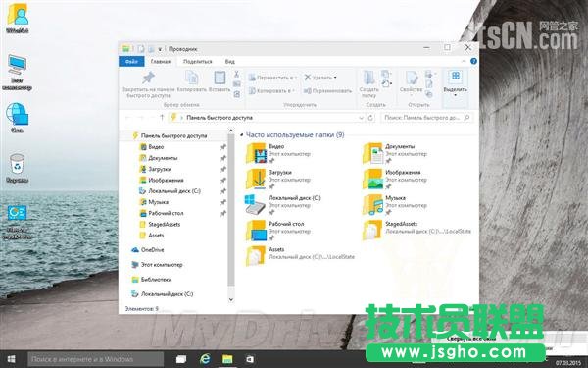Click the taskbar search box Поиск в интернете
The image size is (588, 368).
tap(96, 359)
